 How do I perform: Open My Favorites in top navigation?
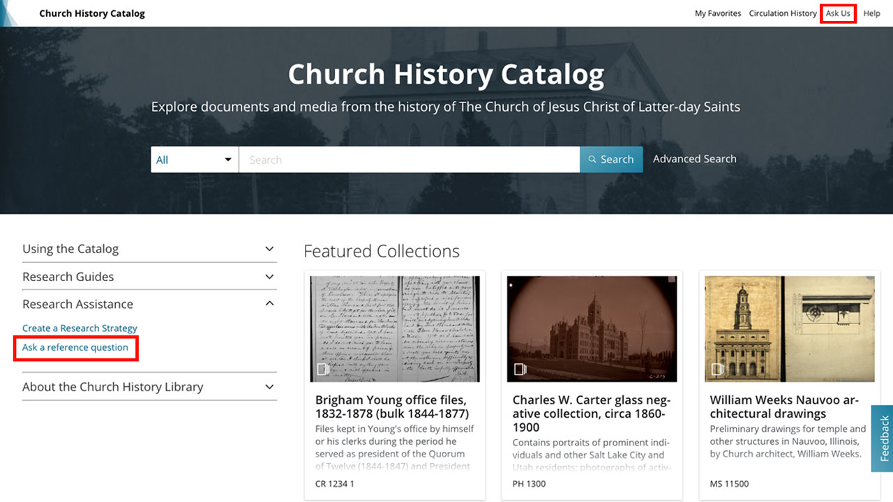pyautogui.click(x=718, y=13)
